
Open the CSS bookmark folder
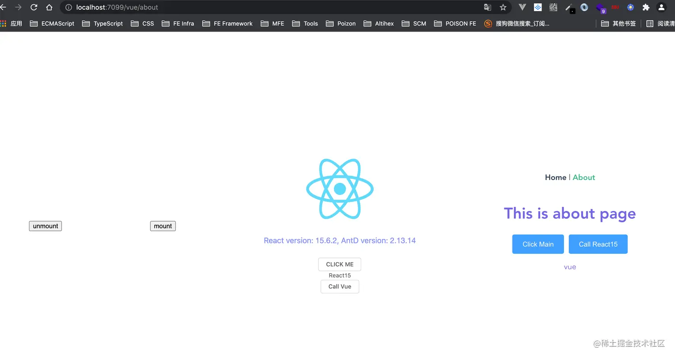pos(142,24)
